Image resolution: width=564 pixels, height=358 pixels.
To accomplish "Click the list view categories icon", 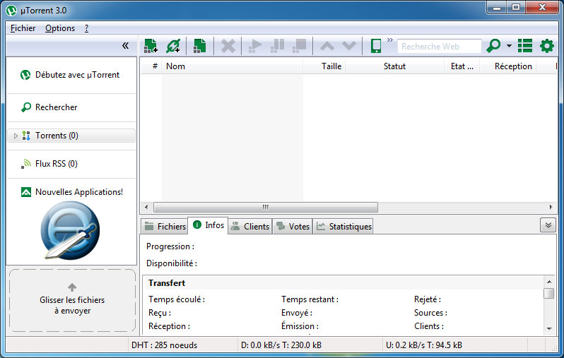I will 525,46.
